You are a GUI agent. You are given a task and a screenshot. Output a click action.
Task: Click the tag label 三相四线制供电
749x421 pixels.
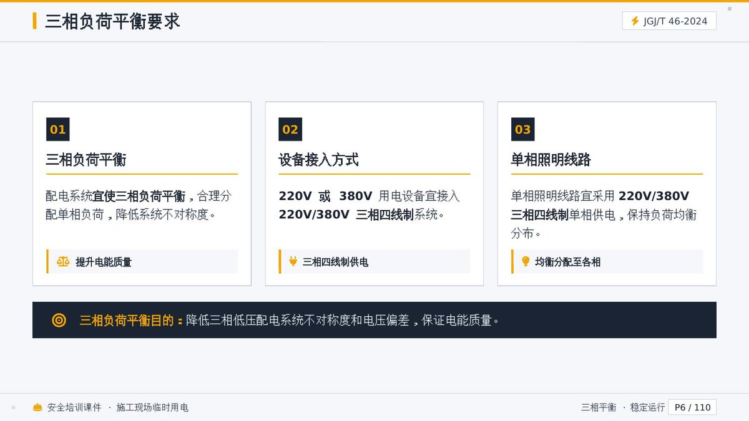pyautogui.click(x=336, y=262)
